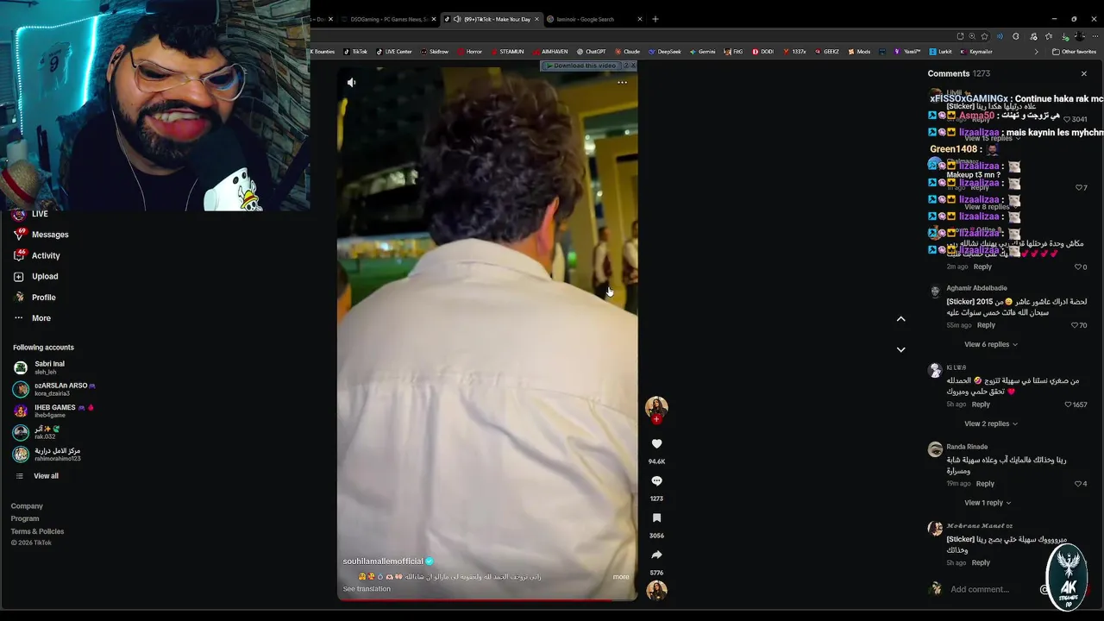Open LIVE in the sidebar
The height and width of the screenshot is (621, 1104).
pos(32,214)
